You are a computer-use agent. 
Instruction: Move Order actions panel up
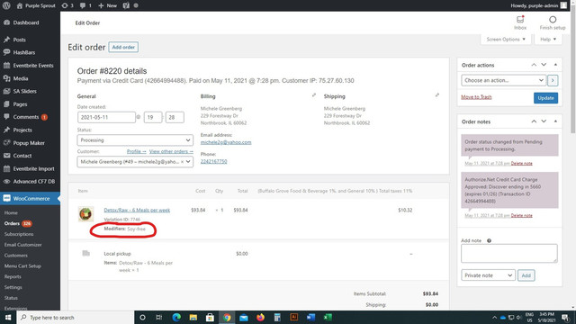coord(534,65)
